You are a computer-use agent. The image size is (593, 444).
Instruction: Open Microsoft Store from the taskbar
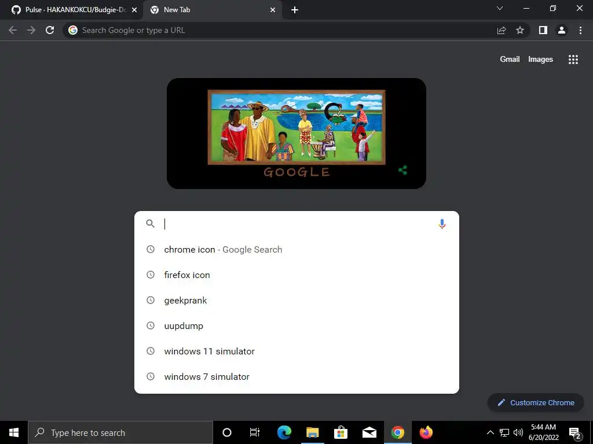pos(341,432)
